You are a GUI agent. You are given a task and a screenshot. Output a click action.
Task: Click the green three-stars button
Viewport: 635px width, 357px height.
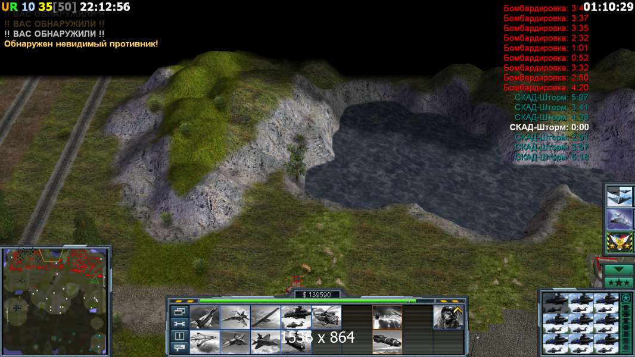[618, 282]
